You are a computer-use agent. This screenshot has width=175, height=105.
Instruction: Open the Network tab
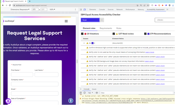119,9
